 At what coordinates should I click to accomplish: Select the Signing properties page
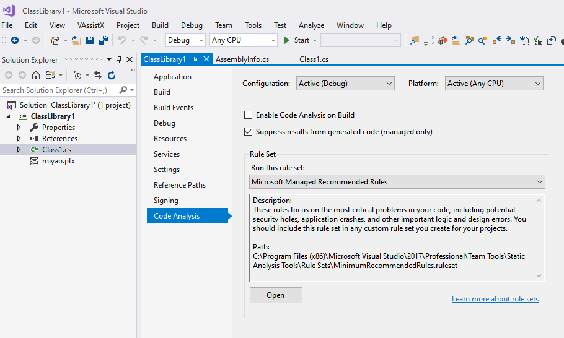[x=166, y=201]
